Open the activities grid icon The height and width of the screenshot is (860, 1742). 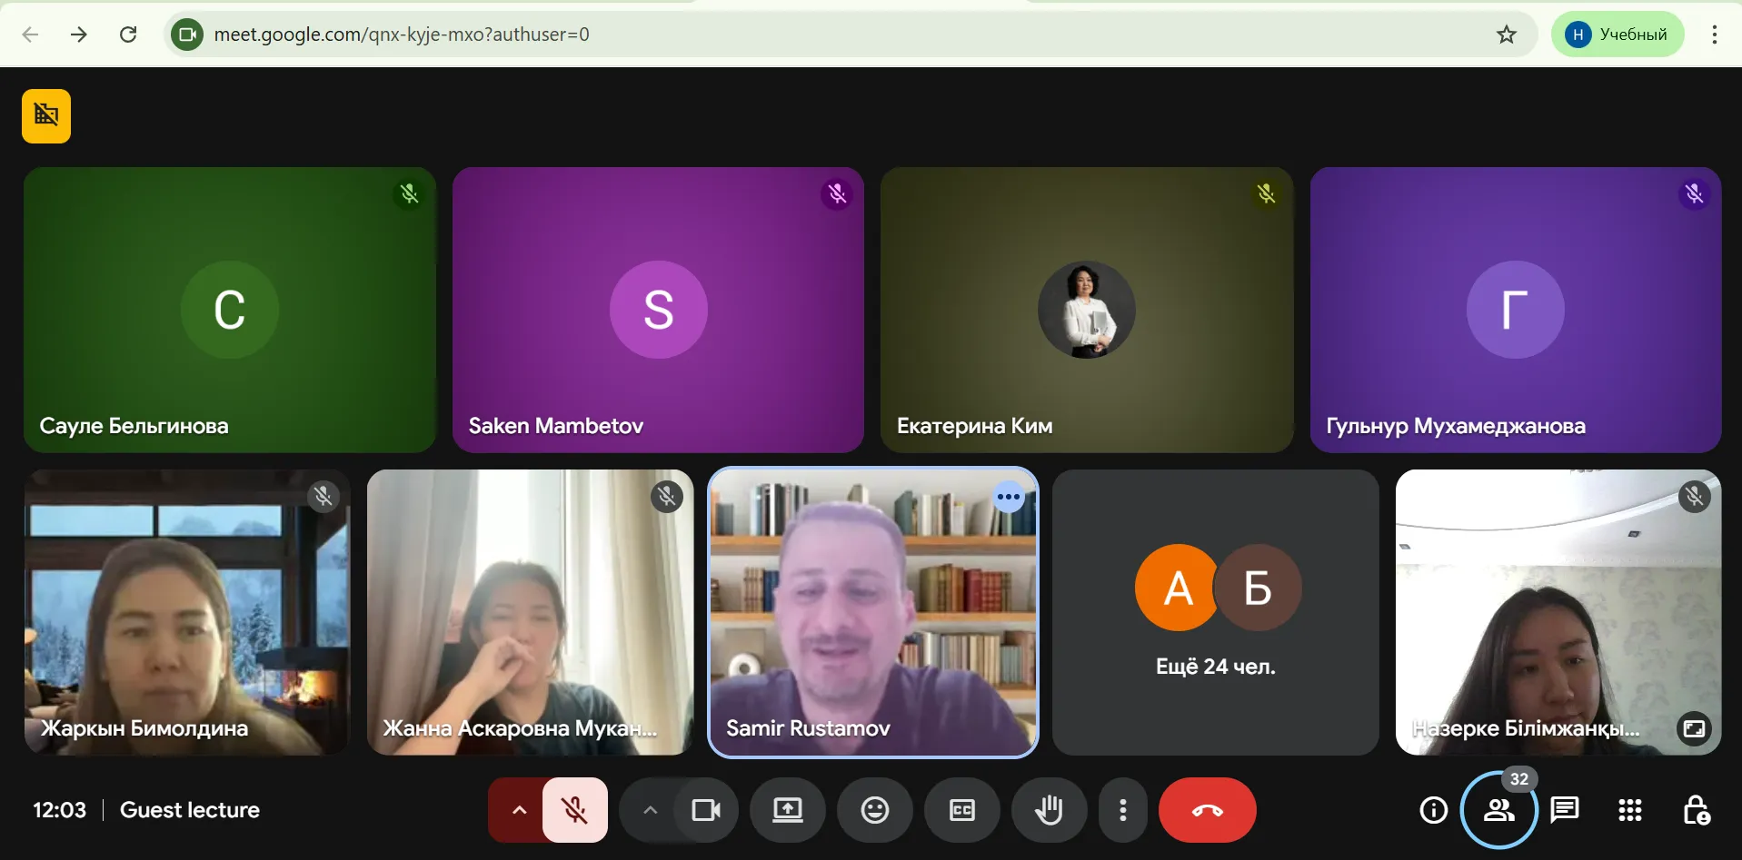pyautogui.click(x=1629, y=809)
